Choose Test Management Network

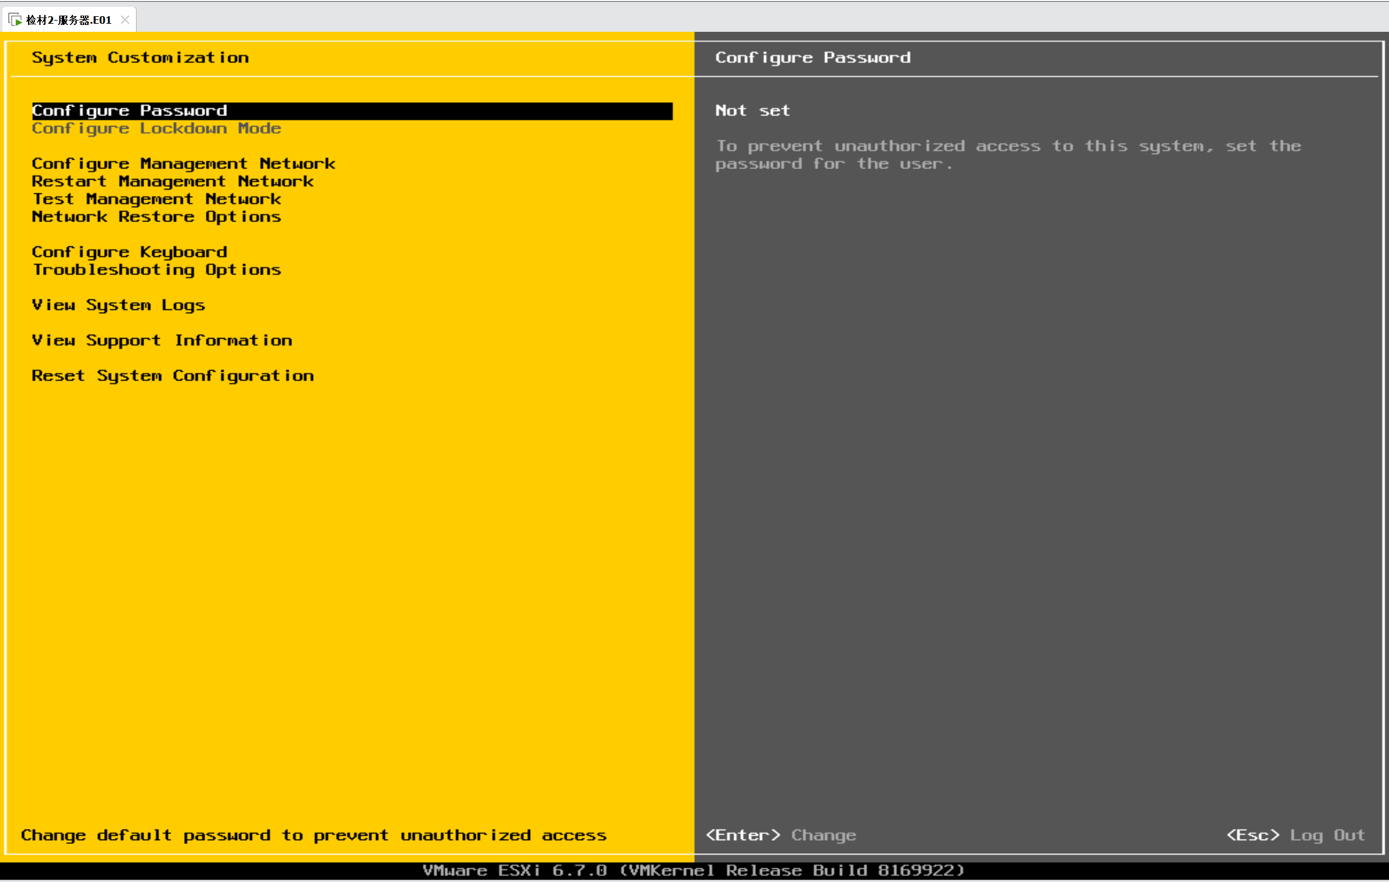click(x=157, y=199)
